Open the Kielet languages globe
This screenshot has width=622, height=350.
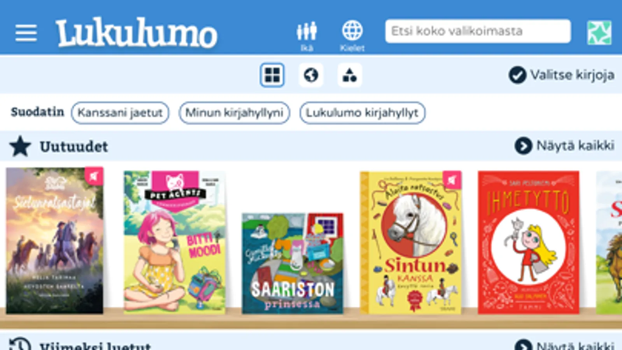pyautogui.click(x=352, y=36)
